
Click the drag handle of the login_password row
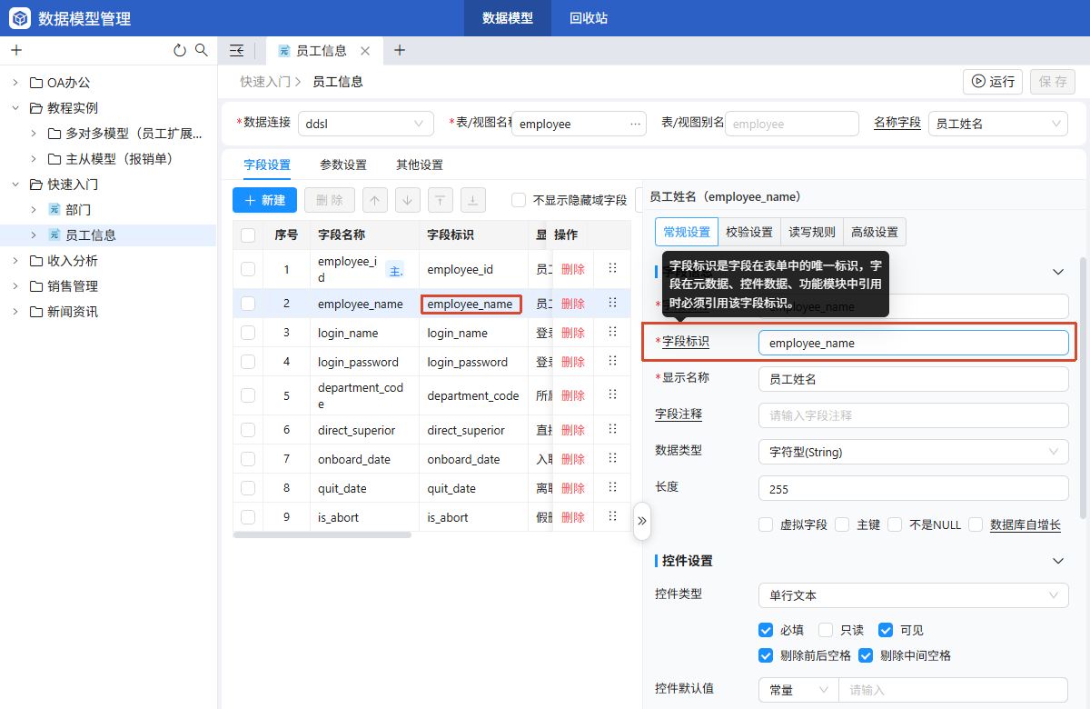coord(612,362)
